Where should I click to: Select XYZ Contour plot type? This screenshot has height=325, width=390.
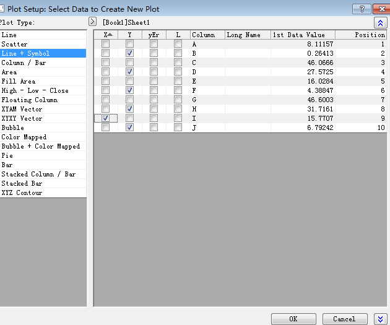pyautogui.click(x=43, y=193)
